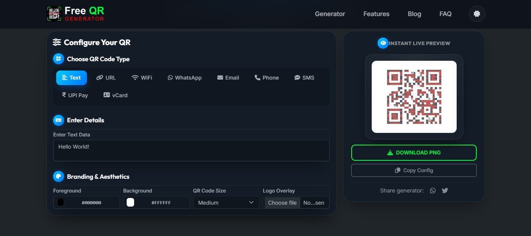Share the generator via WhatsApp icon
The height and width of the screenshot is (236, 531).
(433, 191)
